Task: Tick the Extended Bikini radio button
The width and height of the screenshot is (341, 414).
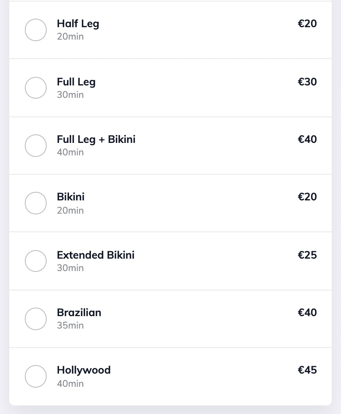Action: click(36, 261)
